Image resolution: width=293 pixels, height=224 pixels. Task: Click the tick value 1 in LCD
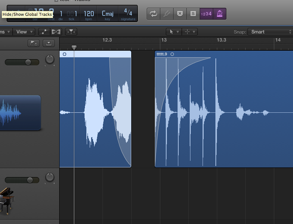click(x=75, y=14)
